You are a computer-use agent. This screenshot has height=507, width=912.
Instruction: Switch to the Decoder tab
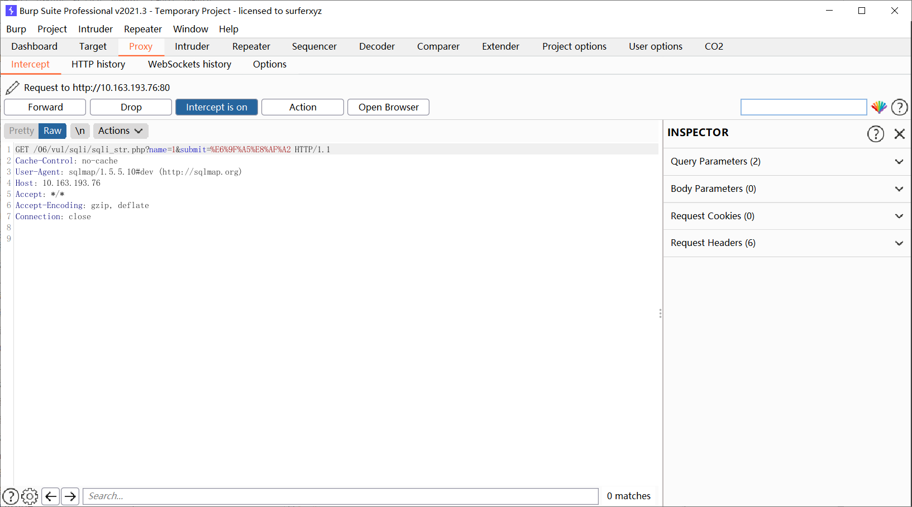(377, 46)
